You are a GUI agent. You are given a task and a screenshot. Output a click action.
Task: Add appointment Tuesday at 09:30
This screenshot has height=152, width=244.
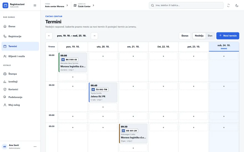103,127
